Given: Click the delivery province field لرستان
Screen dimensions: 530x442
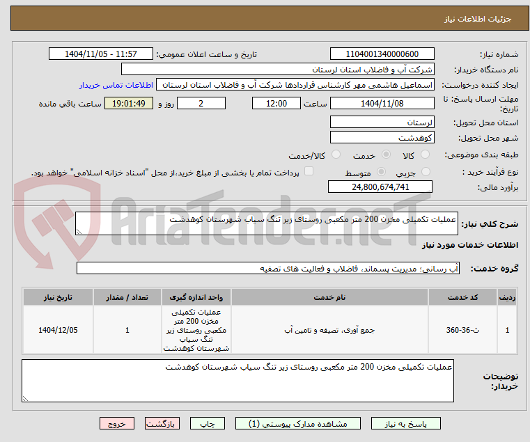Looking at the screenshot, I should click(x=382, y=123).
